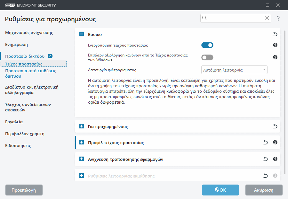The width and height of the screenshot is (288, 199).
Task: Click the magnifier icon in the search field
Action: pyautogui.click(x=205, y=18)
